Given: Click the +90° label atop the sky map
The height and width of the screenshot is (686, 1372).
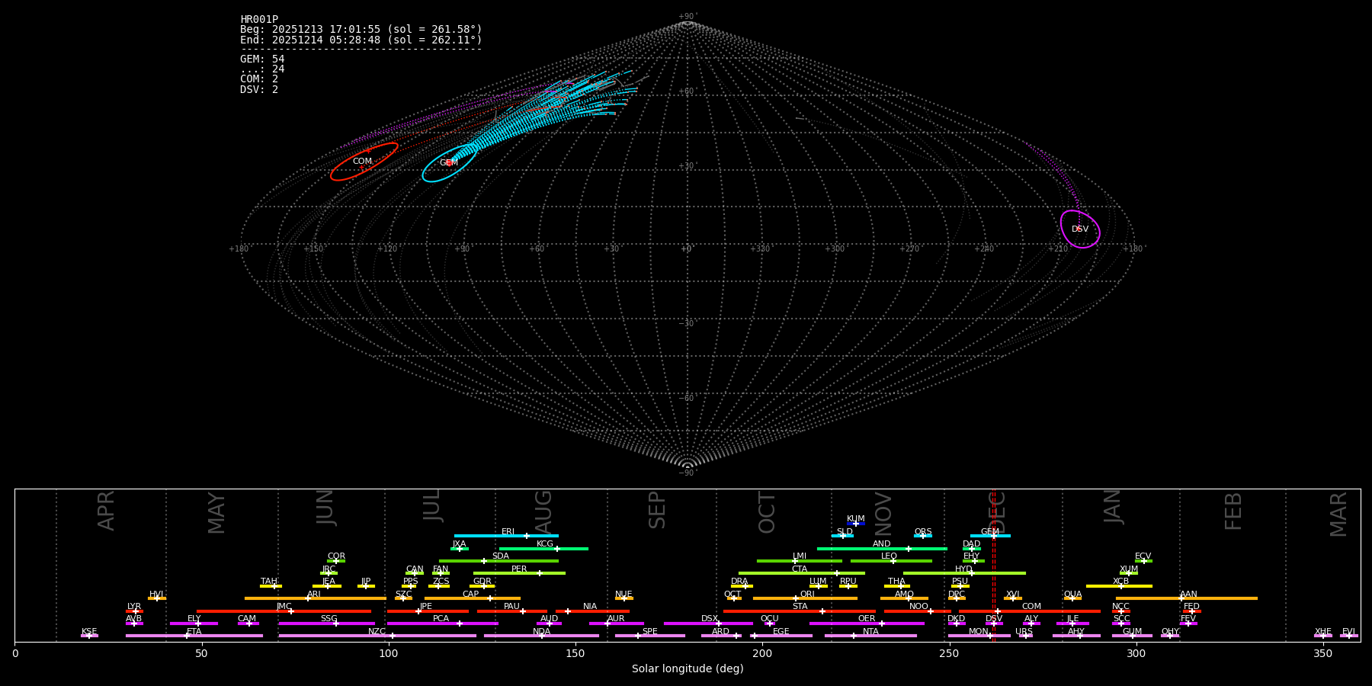Looking at the screenshot, I should point(688,17).
